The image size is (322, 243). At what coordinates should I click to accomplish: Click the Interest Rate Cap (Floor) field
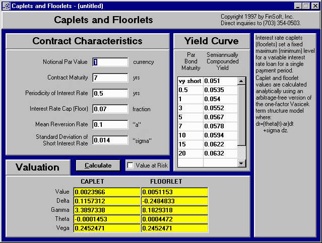point(110,109)
